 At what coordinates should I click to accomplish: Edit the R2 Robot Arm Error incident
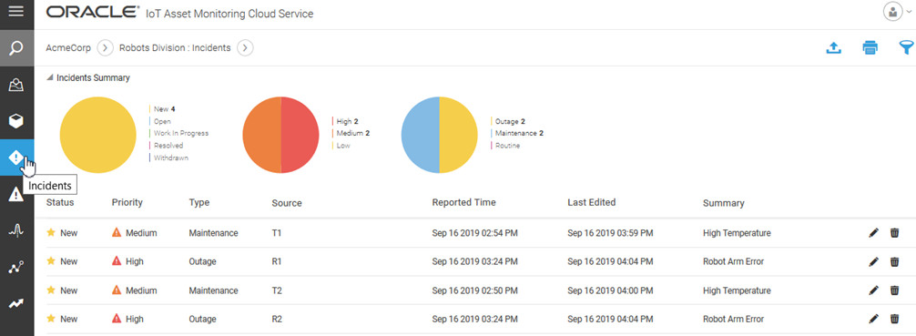tap(873, 319)
